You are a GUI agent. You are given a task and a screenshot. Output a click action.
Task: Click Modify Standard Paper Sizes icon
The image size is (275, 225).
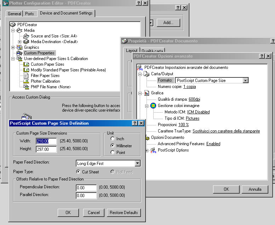click(x=26, y=70)
